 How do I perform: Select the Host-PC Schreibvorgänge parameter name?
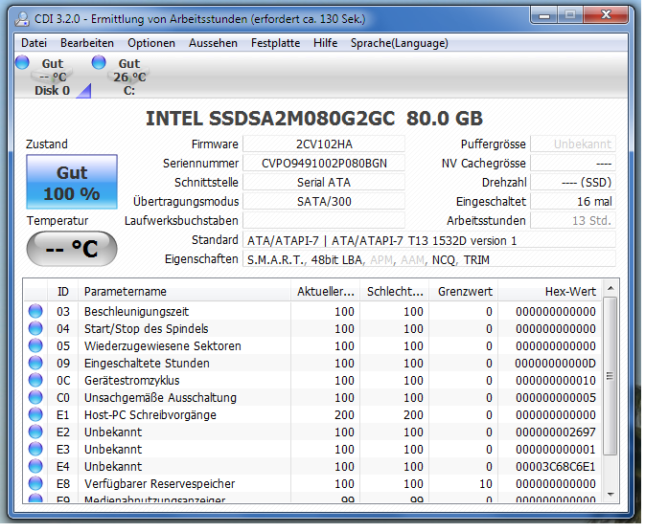click(x=150, y=415)
